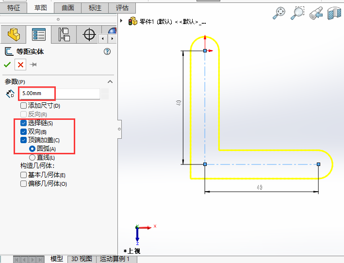The height and width of the screenshot is (263, 344).
Task: Decrease offset distance spinner down
Action: pyautogui.click(x=105, y=97)
